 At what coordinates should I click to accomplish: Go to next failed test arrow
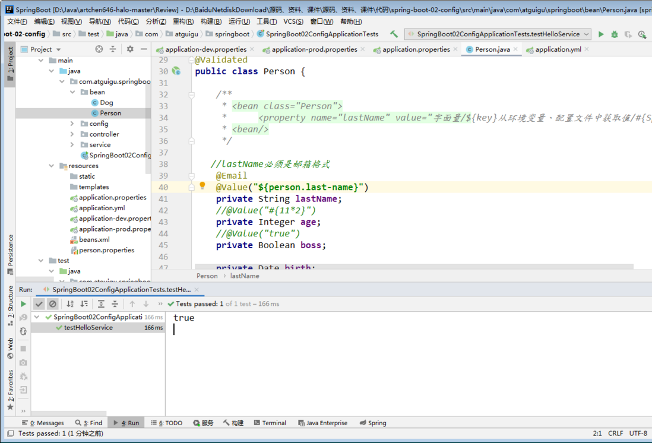(146, 304)
